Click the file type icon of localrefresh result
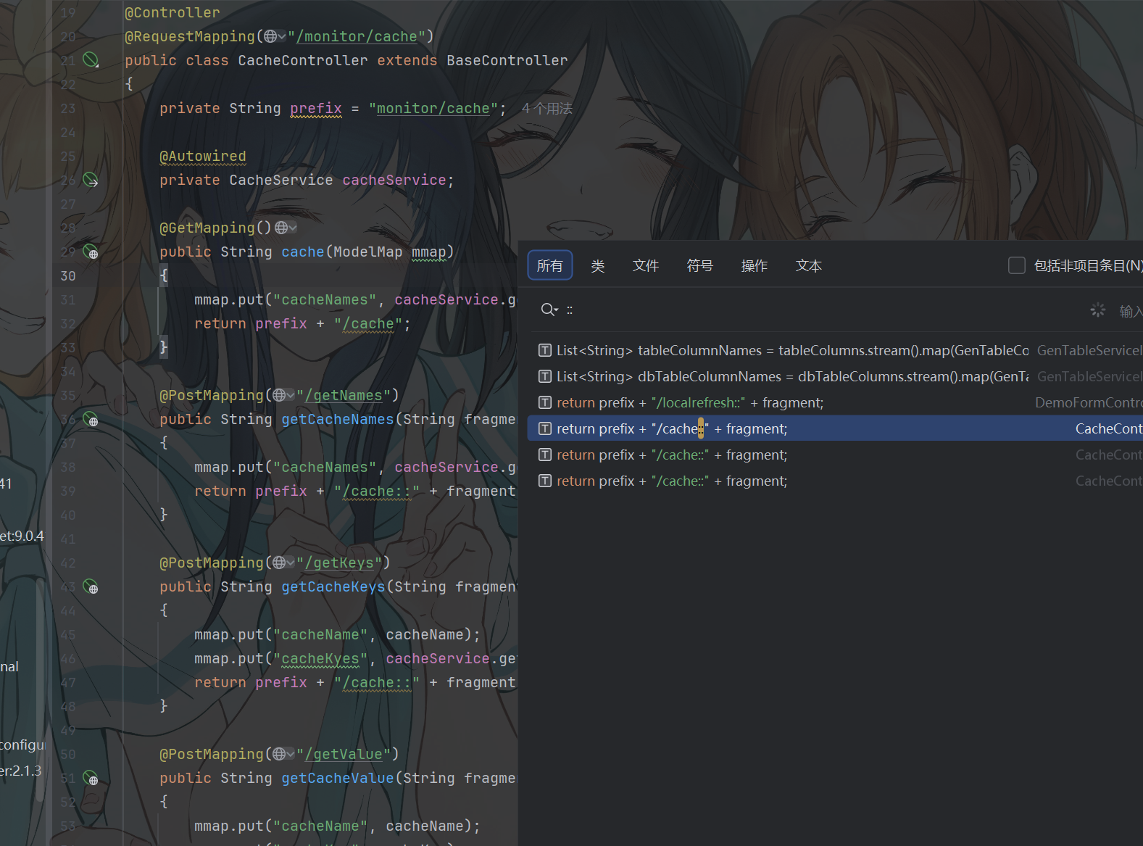Viewport: 1143px width, 846px height. coord(545,402)
